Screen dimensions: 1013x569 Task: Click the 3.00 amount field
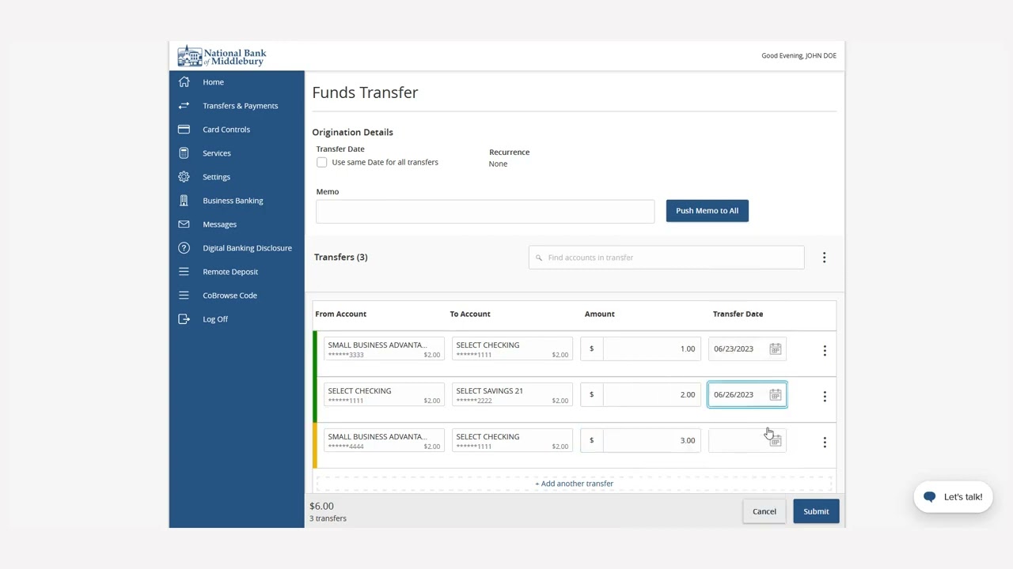point(651,440)
